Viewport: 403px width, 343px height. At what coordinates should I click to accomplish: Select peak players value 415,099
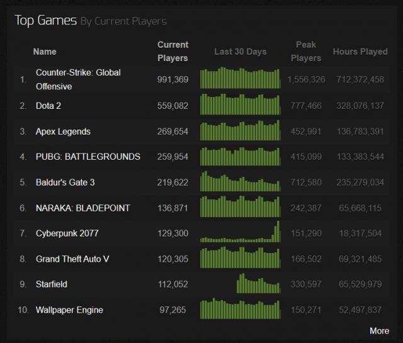306,157
